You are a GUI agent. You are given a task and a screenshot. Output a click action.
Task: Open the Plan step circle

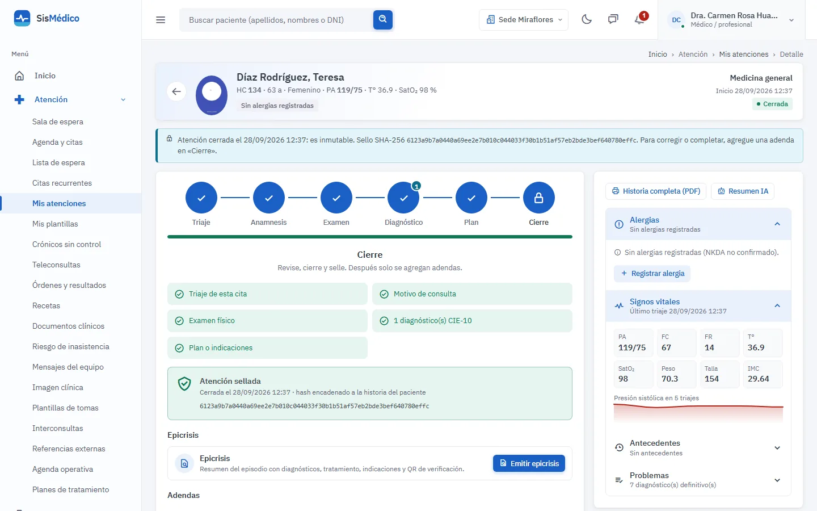coord(471,198)
